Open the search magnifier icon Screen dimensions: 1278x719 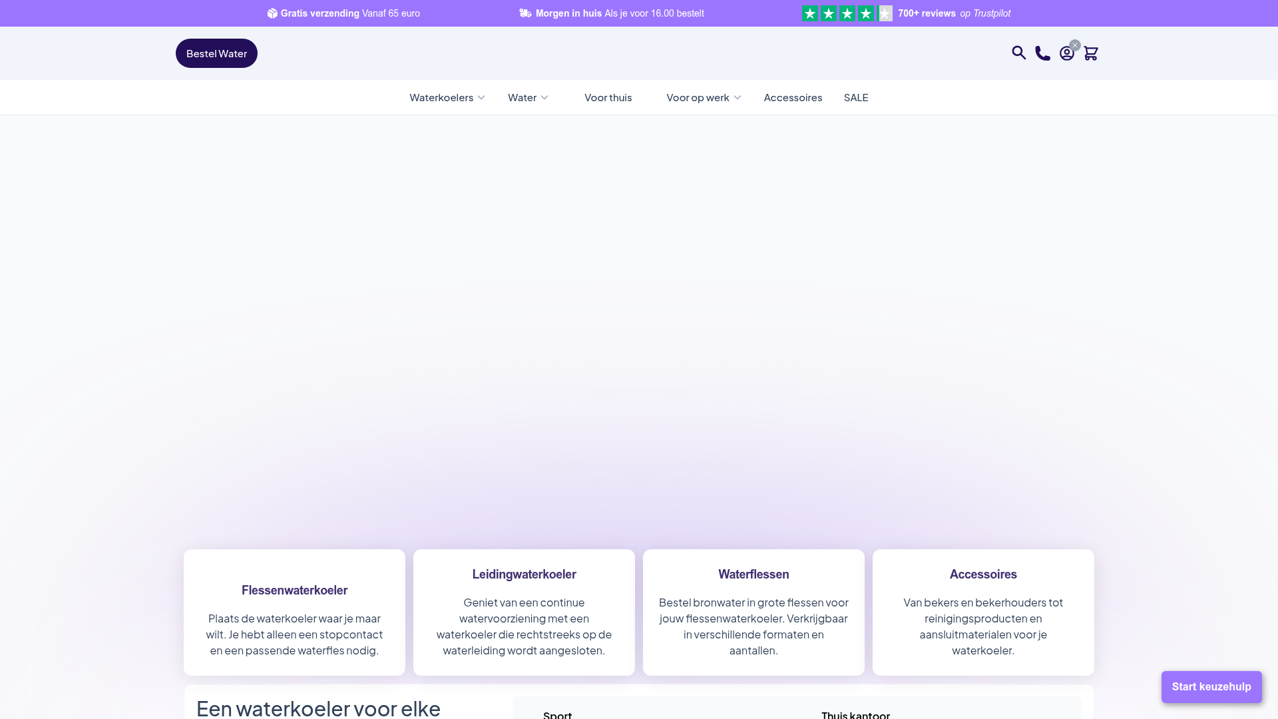click(x=1018, y=53)
